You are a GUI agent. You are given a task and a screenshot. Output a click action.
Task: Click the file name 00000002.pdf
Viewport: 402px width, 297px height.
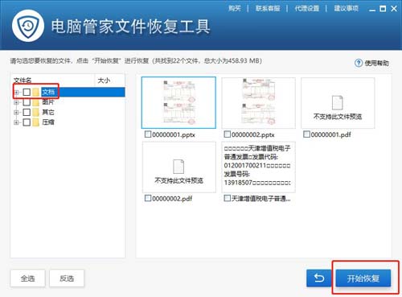(172, 199)
